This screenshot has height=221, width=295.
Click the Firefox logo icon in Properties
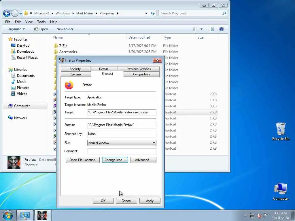69,85
